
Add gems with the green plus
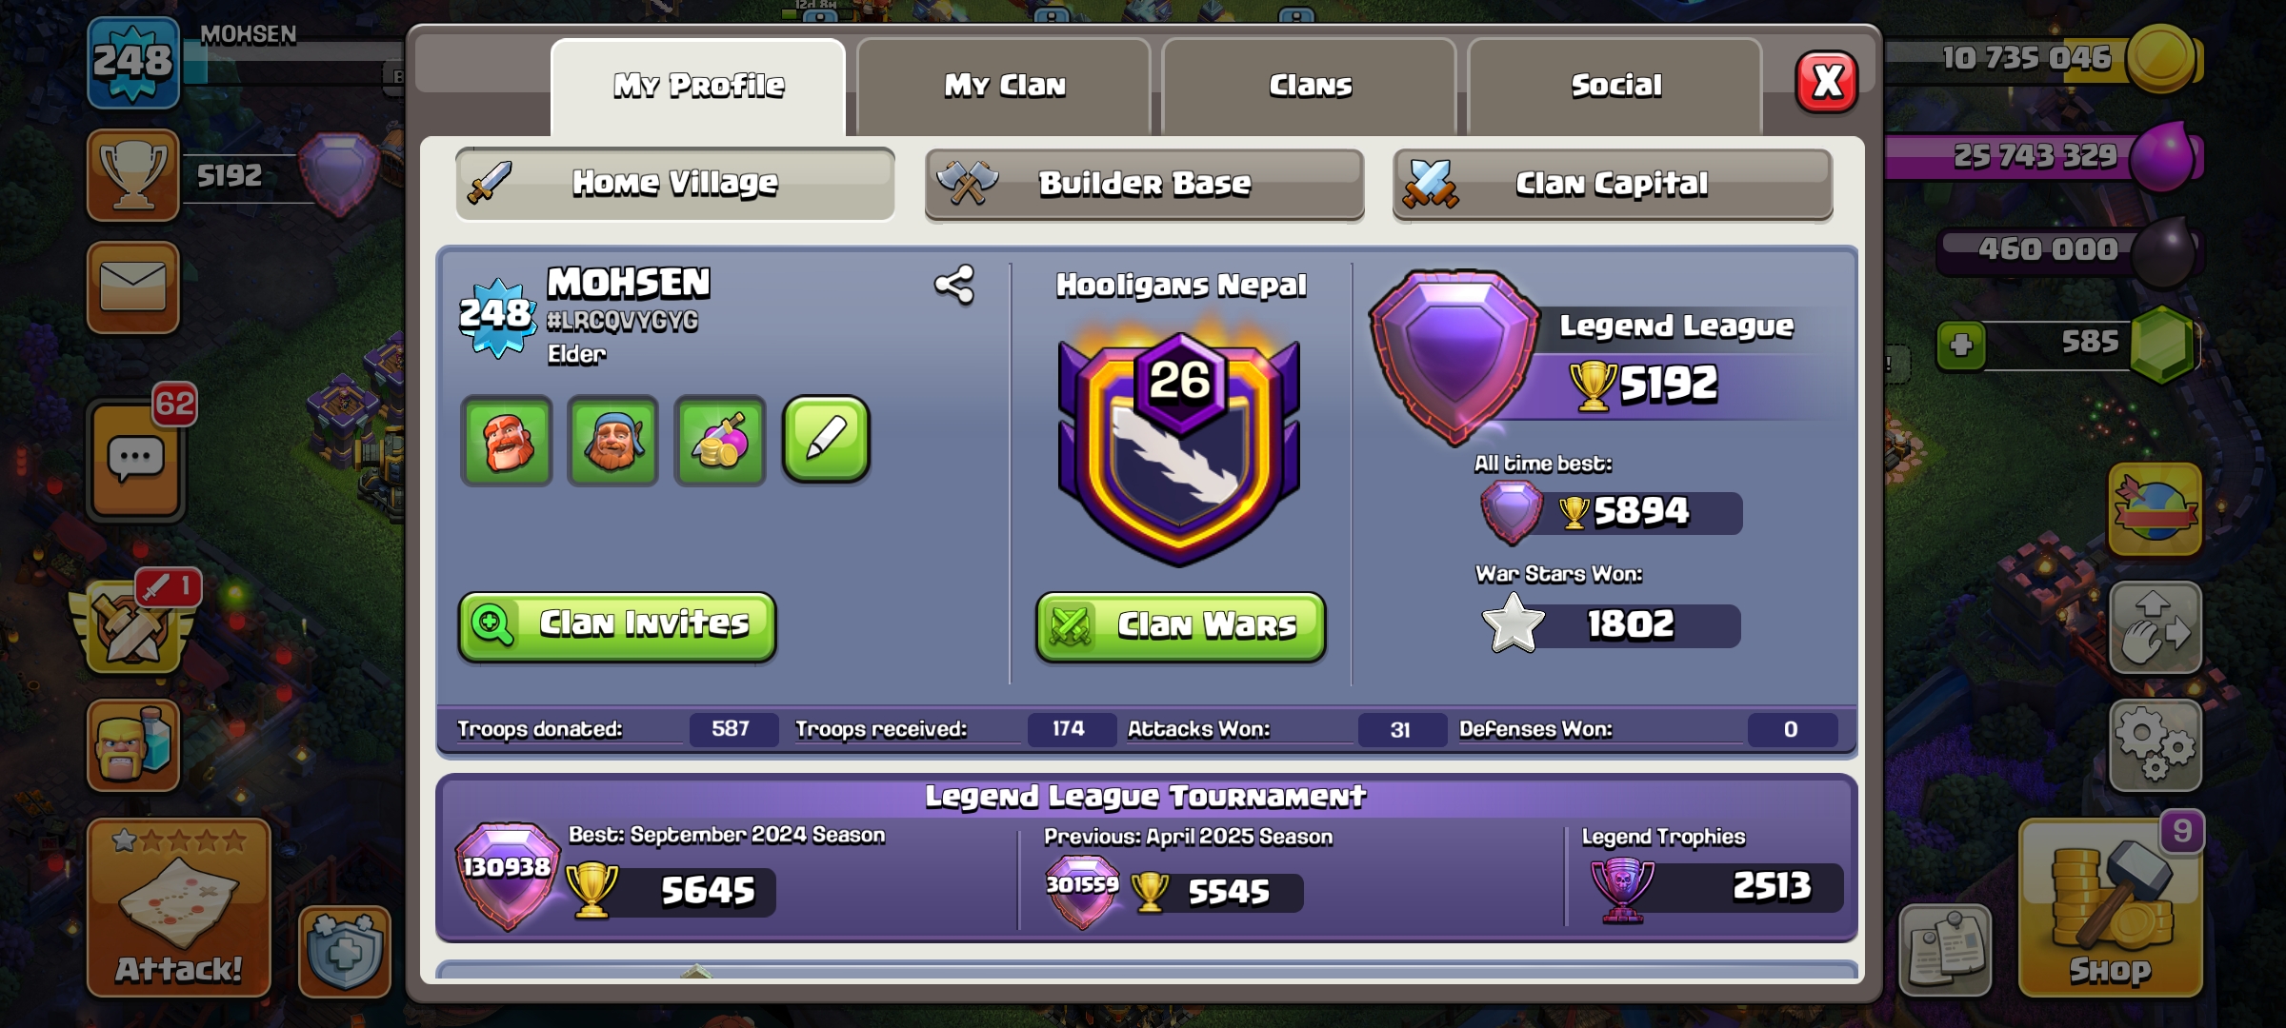[1961, 345]
